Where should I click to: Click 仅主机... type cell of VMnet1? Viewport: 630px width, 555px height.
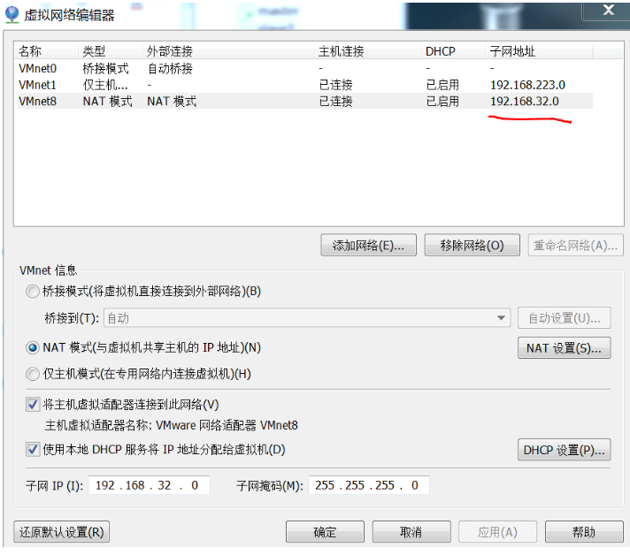coord(105,85)
